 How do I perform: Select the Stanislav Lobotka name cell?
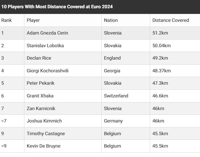45,46
